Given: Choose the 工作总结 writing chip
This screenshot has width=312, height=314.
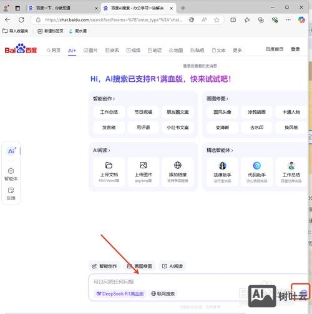Looking at the screenshot, I should [109, 112].
